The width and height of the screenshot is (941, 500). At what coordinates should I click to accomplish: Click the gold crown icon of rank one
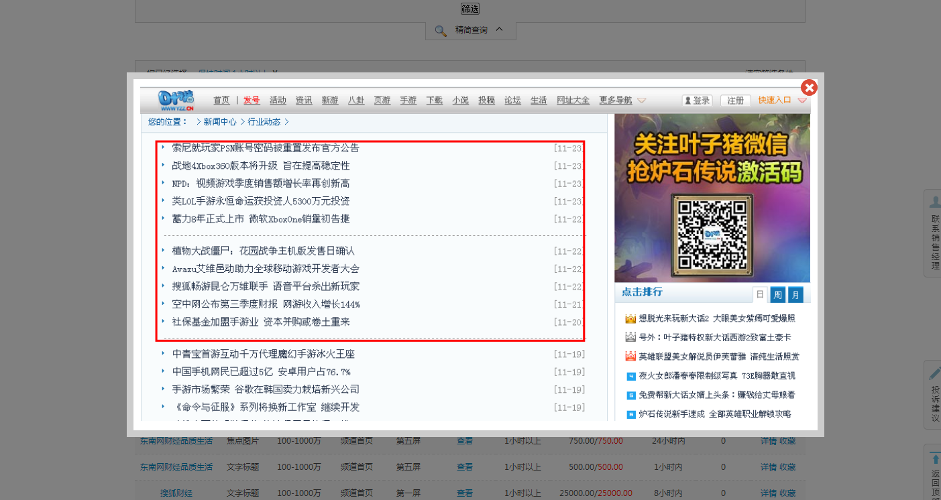(x=630, y=319)
